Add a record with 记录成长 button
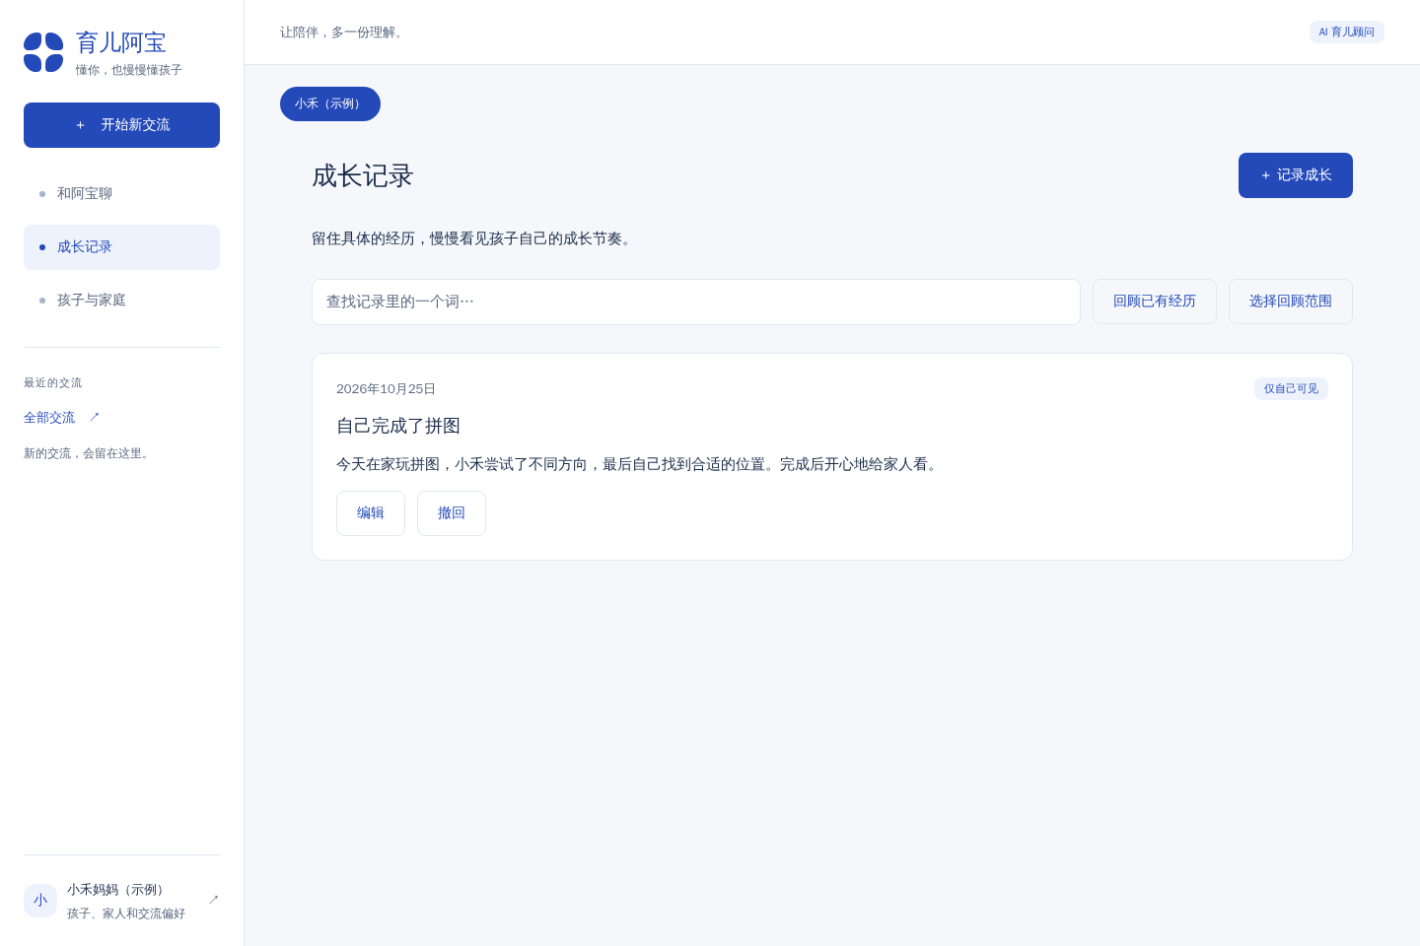The image size is (1420, 946). point(1296,175)
